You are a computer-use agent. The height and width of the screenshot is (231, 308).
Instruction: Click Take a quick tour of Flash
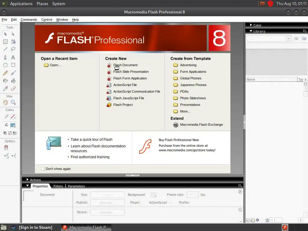(x=91, y=140)
